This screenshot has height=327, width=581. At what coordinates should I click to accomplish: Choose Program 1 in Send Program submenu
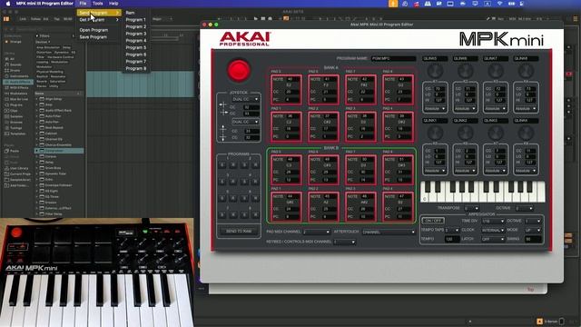point(135,20)
